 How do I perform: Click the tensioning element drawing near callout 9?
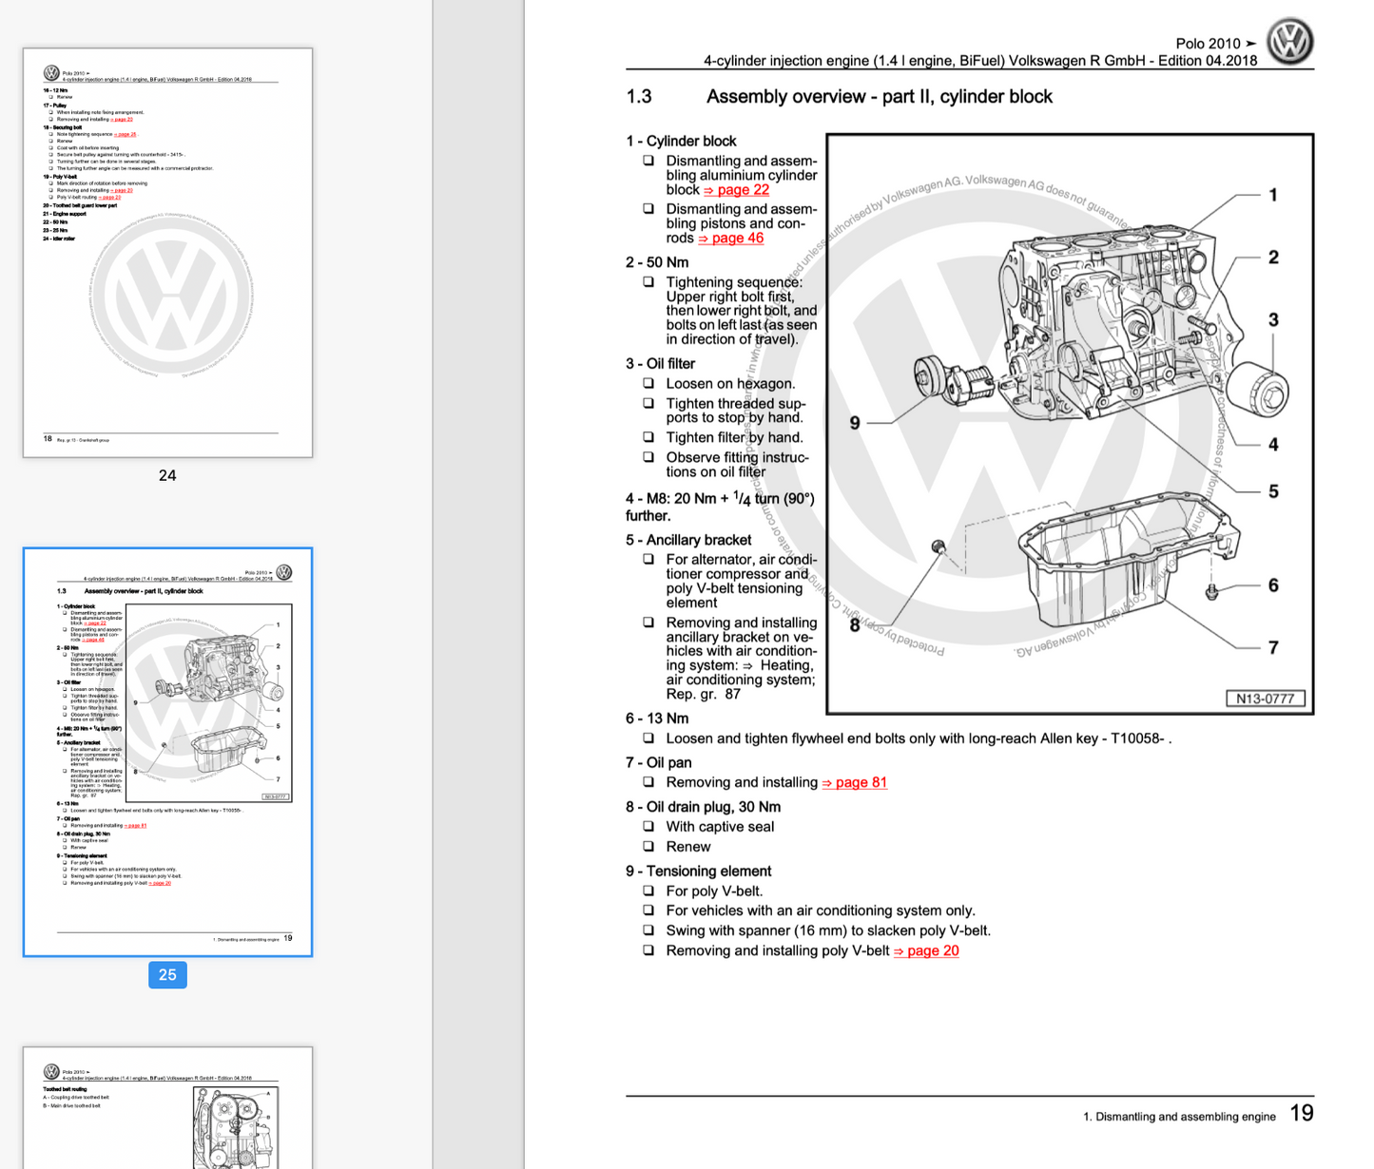pyautogui.click(x=951, y=382)
